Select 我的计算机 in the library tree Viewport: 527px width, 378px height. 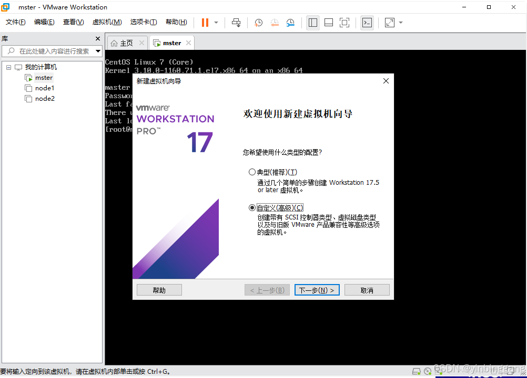pyautogui.click(x=40, y=67)
